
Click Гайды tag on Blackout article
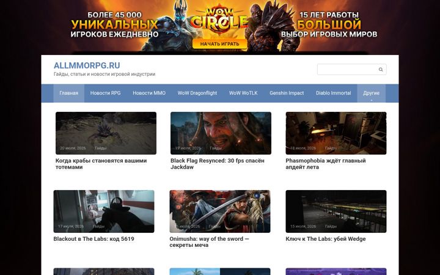(x=98, y=226)
